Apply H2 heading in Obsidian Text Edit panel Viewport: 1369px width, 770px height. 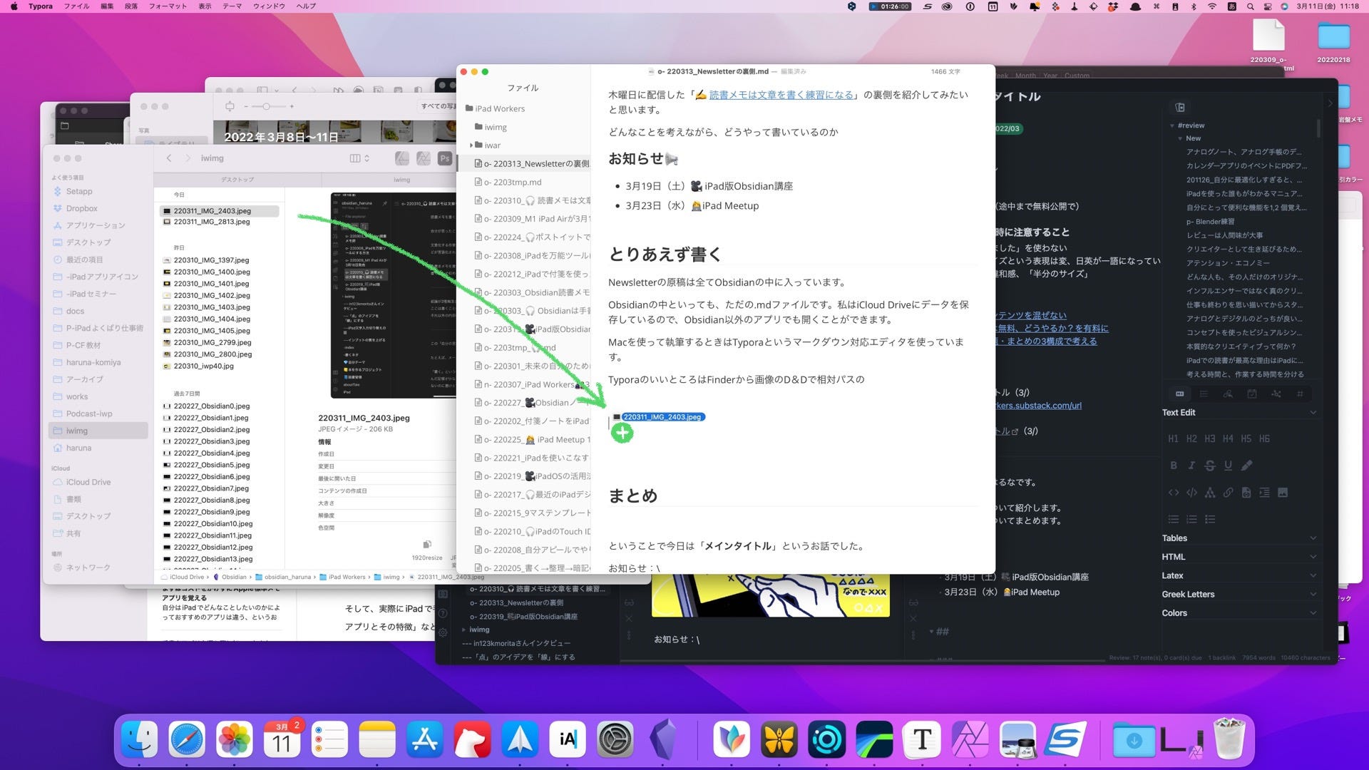point(1191,438)
